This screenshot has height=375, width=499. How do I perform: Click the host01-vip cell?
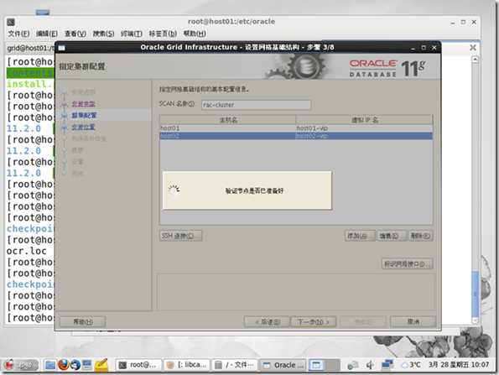coord(364,128)
